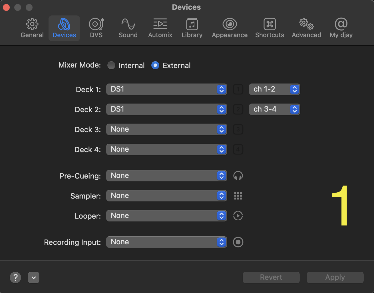
Task: Select External mixer mode
Action: pos(155,66)
